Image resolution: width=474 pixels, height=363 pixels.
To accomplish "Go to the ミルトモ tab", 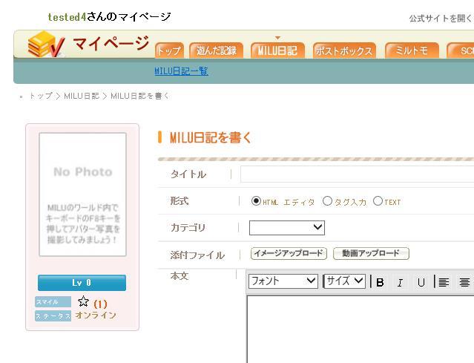I will pos(411,50).
